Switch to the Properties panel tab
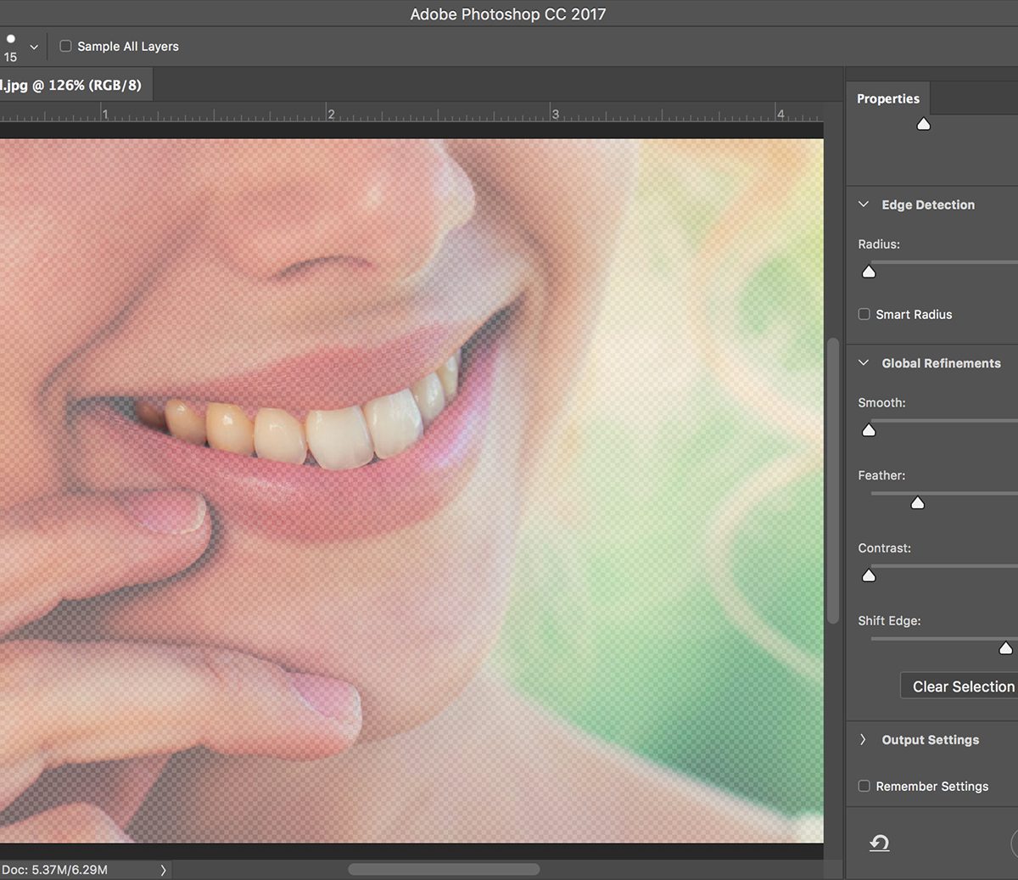 (887, 98)
